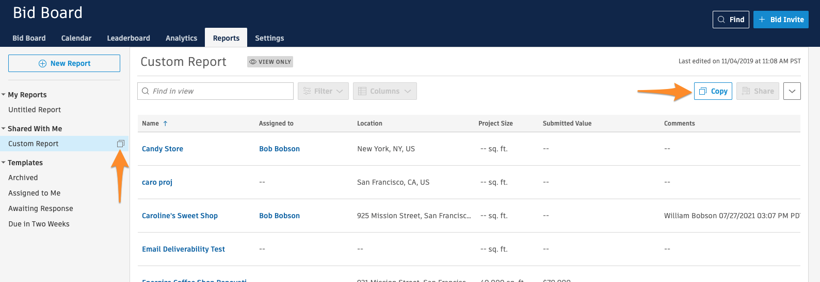Click the copy icon beside Custom Report in sidebar
Viewport: 820px width, 282px height.
[x=120, y=144]
